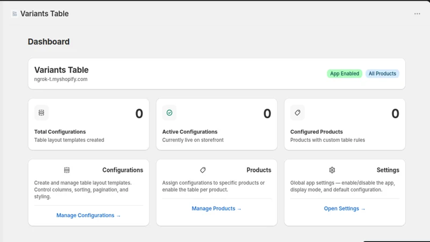Viewport: 430px width, 242px height.
Task: Click the Total Configurations label
Action: pyautogui.click(x=60, y=132)
